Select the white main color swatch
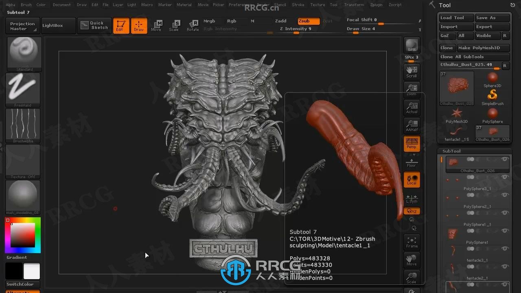Screen dimensions: 521x293 (x=32, y=271)
